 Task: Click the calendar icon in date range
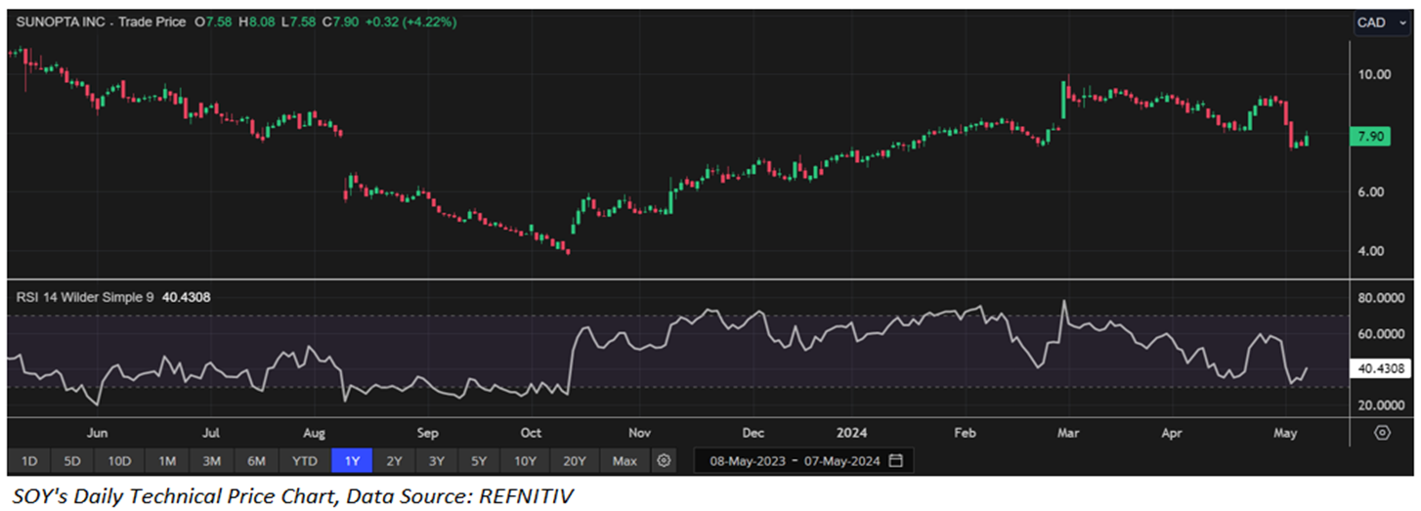pyautogui.click(x=895, y=460)
